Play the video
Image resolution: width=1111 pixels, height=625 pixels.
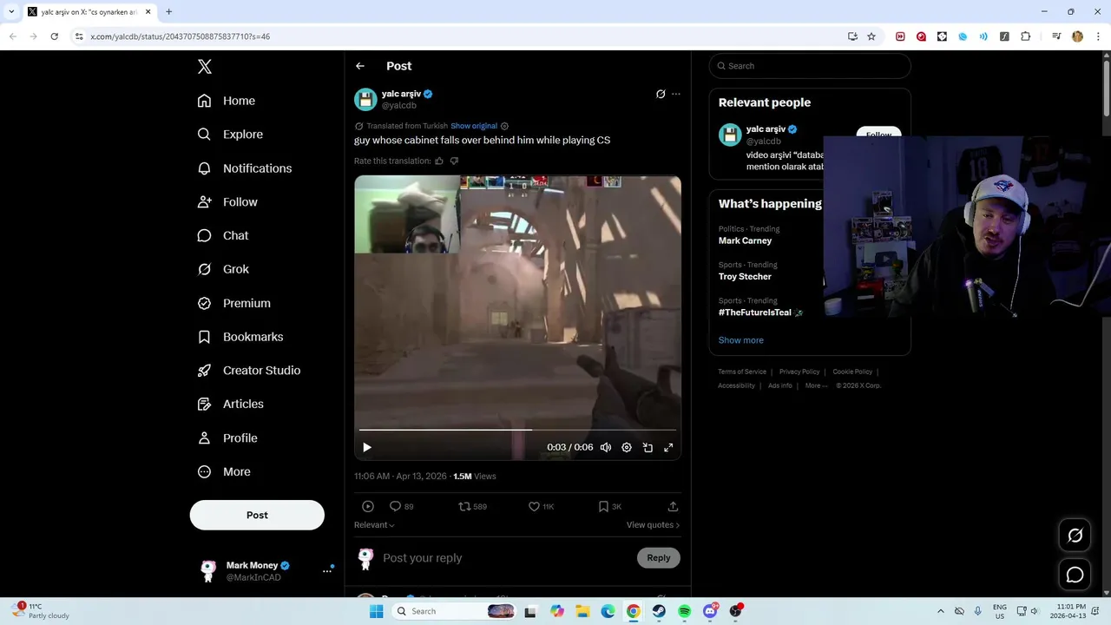click(367, 447)
